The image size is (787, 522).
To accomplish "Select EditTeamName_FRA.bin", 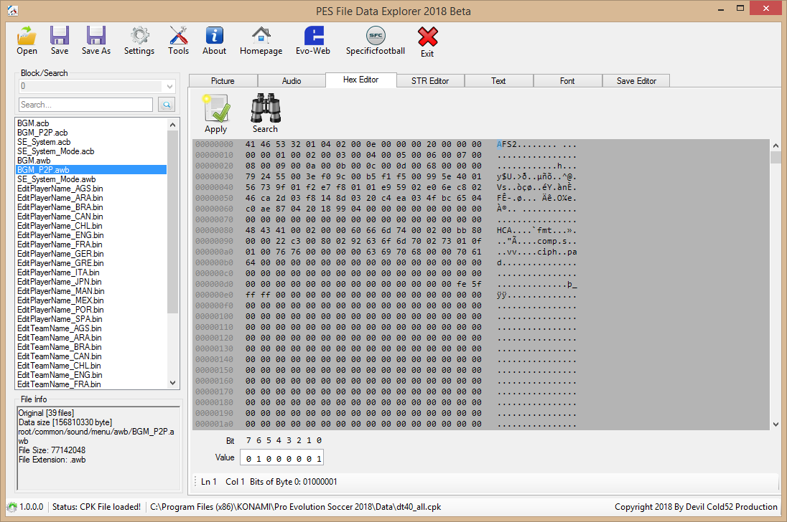I will click(59, 384).
